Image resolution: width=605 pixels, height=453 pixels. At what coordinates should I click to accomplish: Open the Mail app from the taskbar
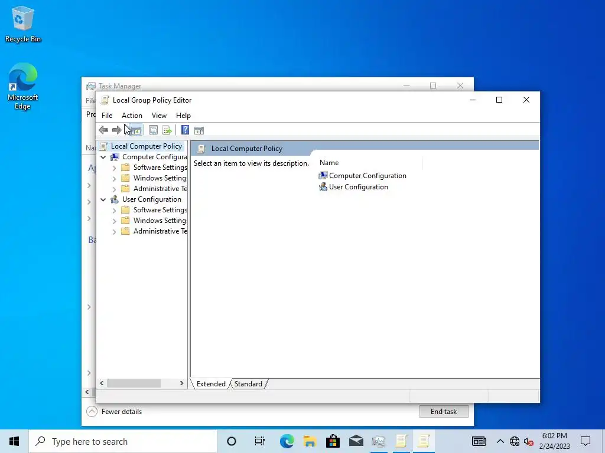[356, 441]
